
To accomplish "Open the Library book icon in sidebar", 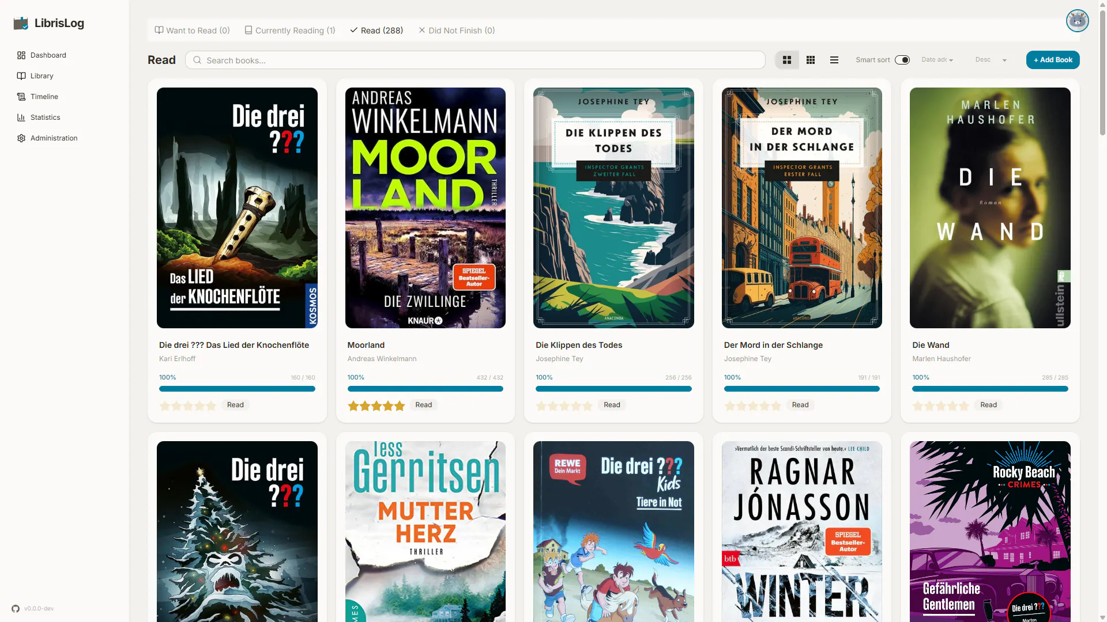I will pos(21,76).
